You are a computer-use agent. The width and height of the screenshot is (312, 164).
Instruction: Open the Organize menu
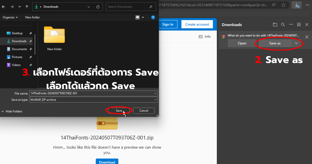[10, 17]
